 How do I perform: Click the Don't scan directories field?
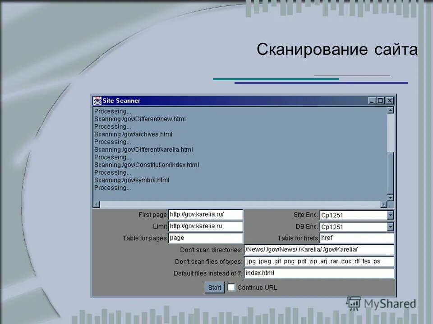tap(319, 250)
